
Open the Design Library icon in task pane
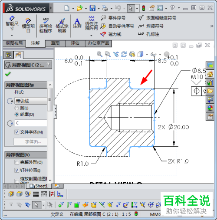click(x=210, y=82)
